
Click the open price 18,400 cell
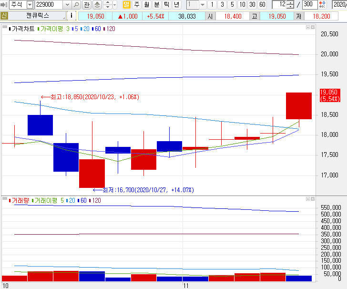[x=233, y=16]
